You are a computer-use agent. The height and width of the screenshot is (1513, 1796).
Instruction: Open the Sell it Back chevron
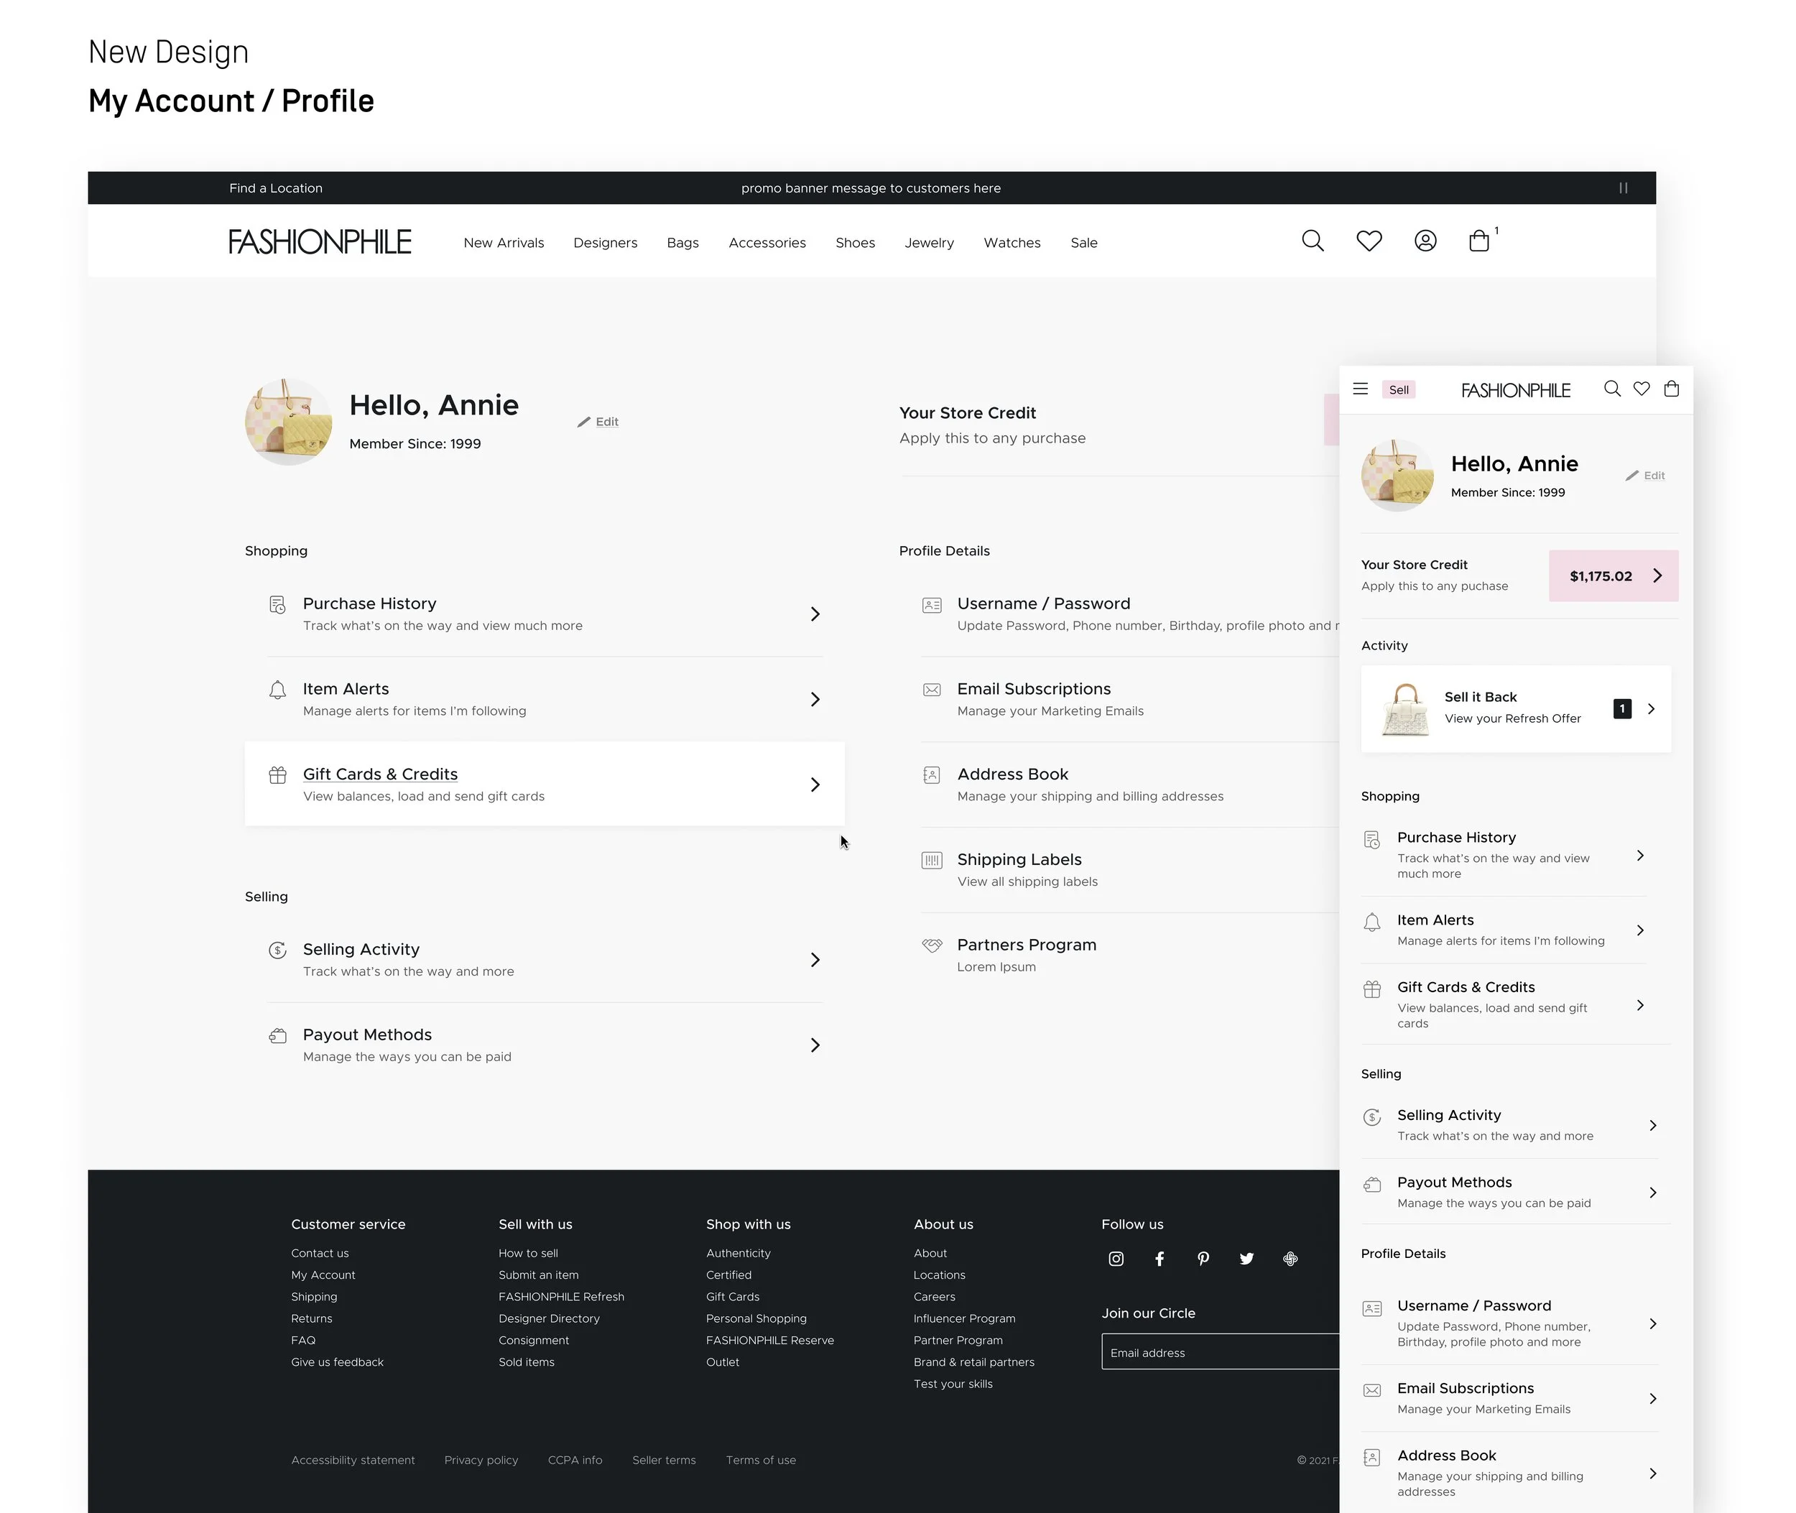tap(1651, 708)
